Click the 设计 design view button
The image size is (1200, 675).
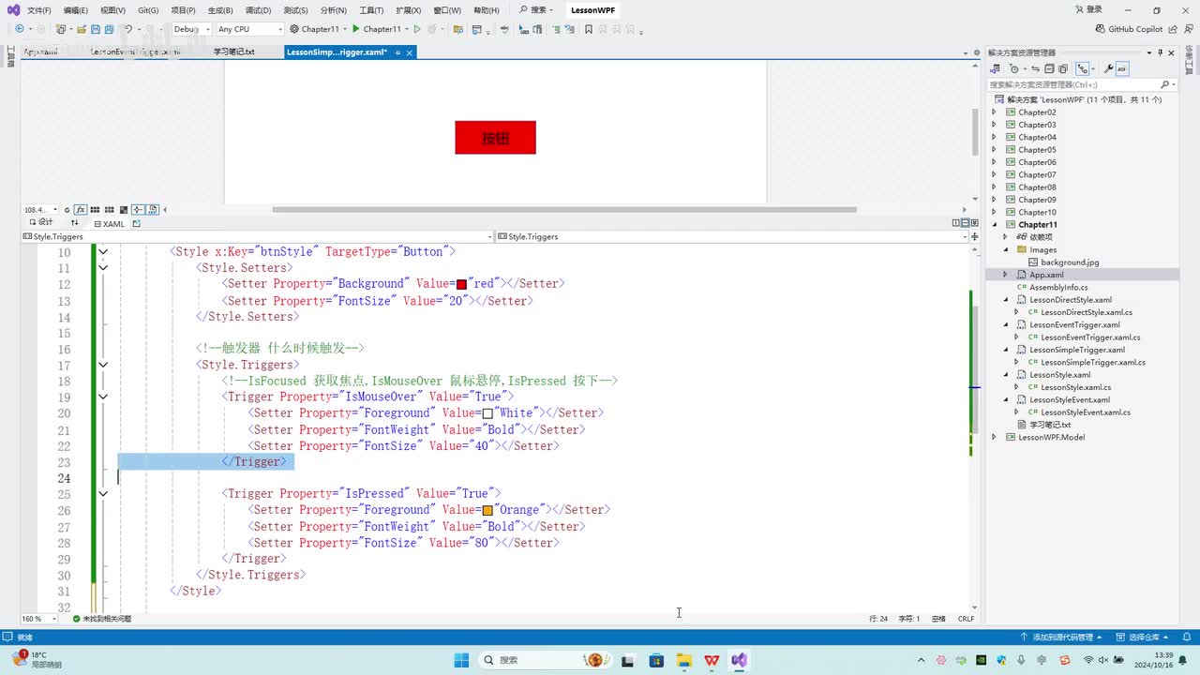click(x=40, y=222)
